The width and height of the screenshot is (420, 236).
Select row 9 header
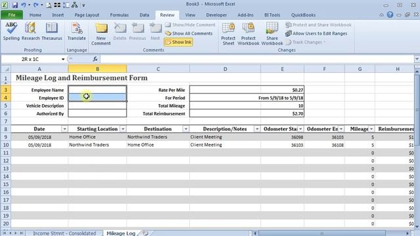click(6, 137)
